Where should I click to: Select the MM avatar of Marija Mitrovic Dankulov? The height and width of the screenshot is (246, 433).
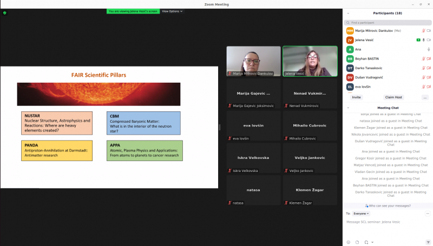[x=350, y=31]
